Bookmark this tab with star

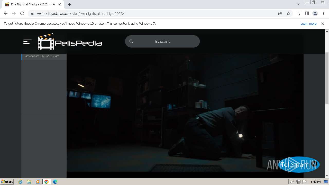point(288,13)
